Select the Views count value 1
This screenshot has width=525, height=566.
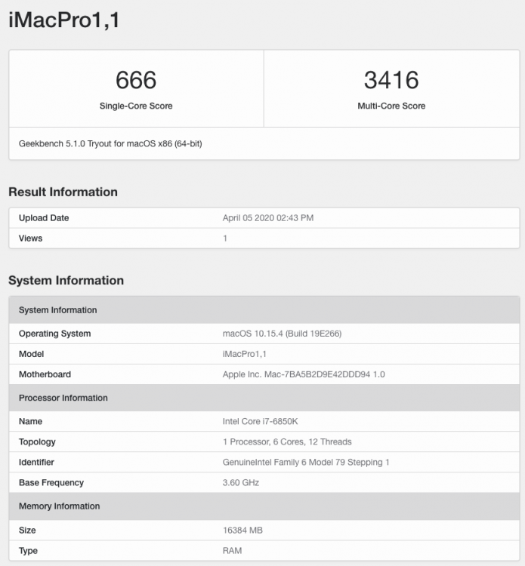coord(225,238)
